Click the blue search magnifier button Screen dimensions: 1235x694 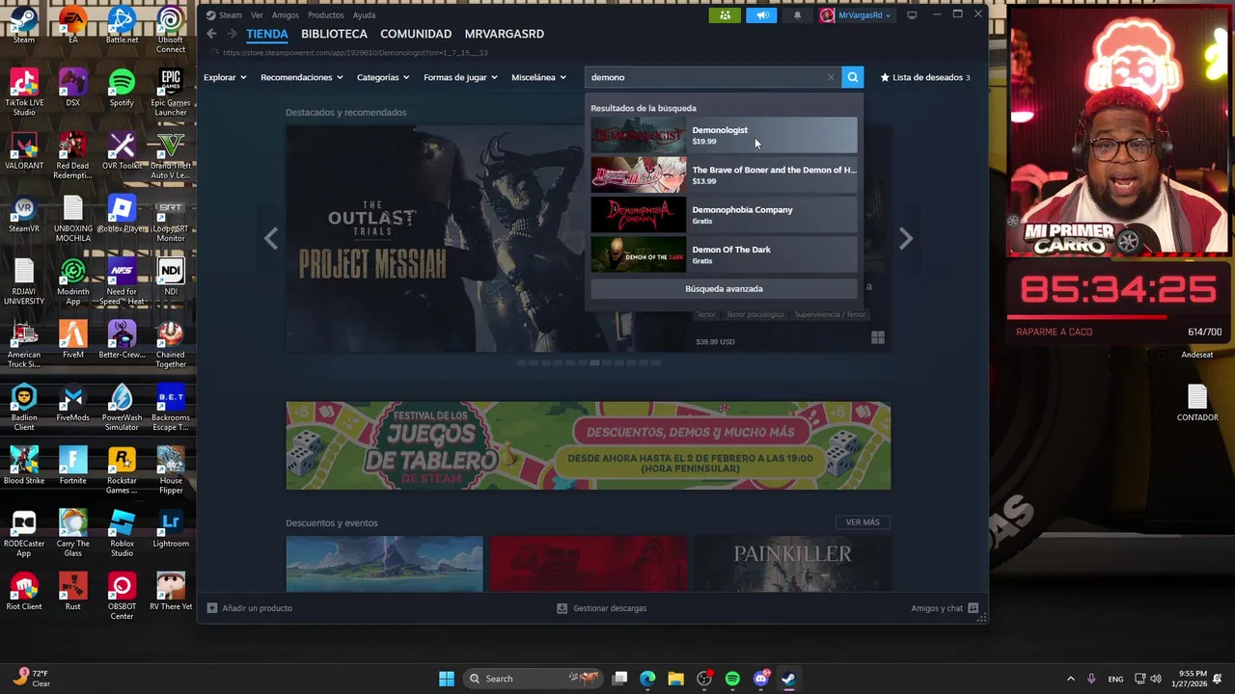852,77
